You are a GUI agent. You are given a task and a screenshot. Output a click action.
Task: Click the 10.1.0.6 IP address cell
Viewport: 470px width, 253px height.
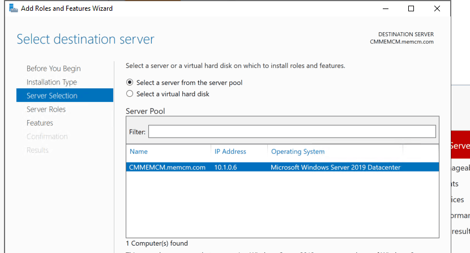click(225, 168)
